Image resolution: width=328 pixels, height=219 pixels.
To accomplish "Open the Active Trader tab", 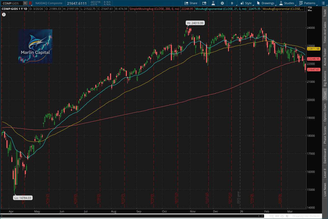I will coord(325,56).
